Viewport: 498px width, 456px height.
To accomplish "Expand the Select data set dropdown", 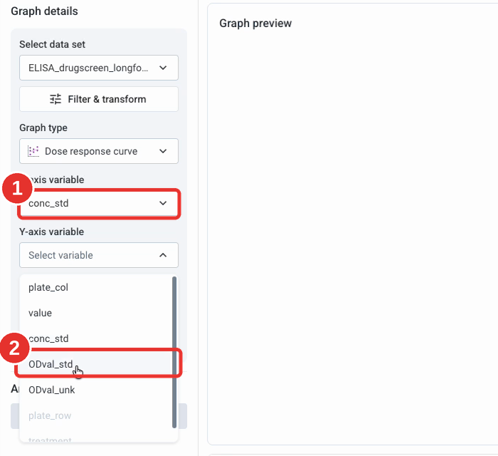I will pyautogui.click(x=99, y=68).
